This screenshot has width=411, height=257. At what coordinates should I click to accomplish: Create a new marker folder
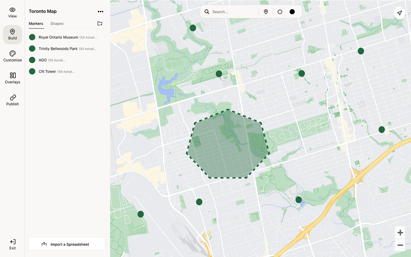[100, 23]
